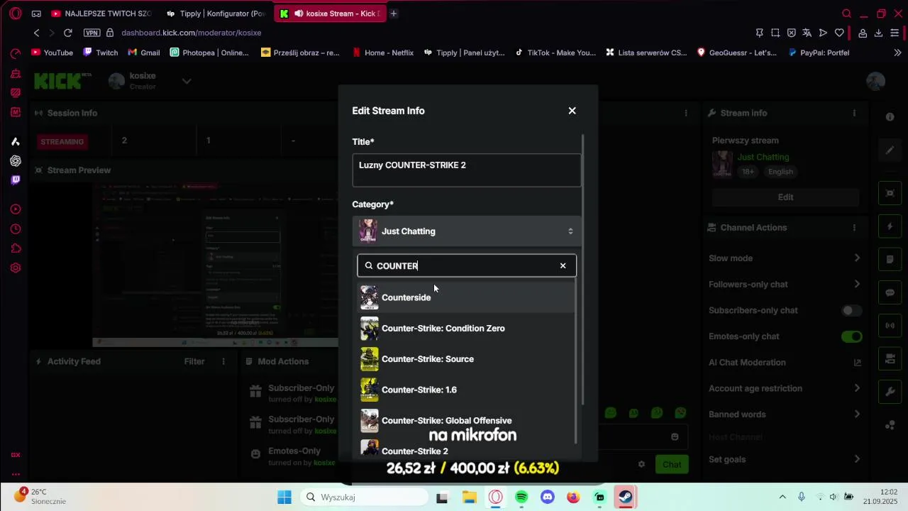Go back to previous page
The image size is (908, 511).
37,33
